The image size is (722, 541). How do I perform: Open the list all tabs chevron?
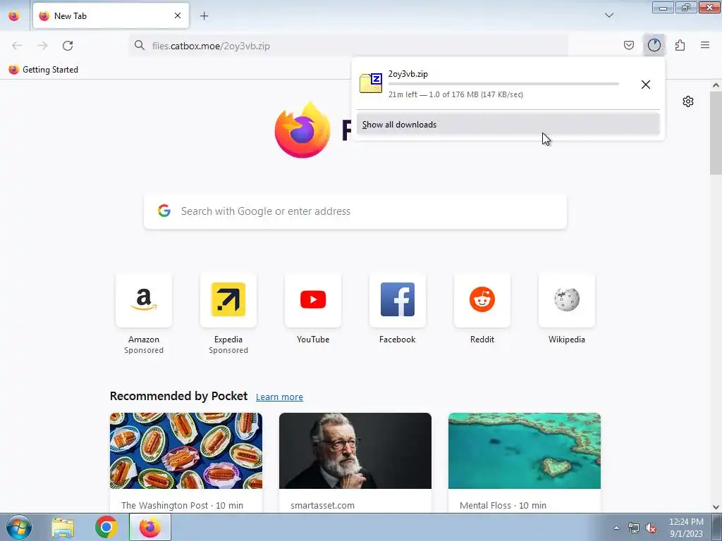(608, 15)
